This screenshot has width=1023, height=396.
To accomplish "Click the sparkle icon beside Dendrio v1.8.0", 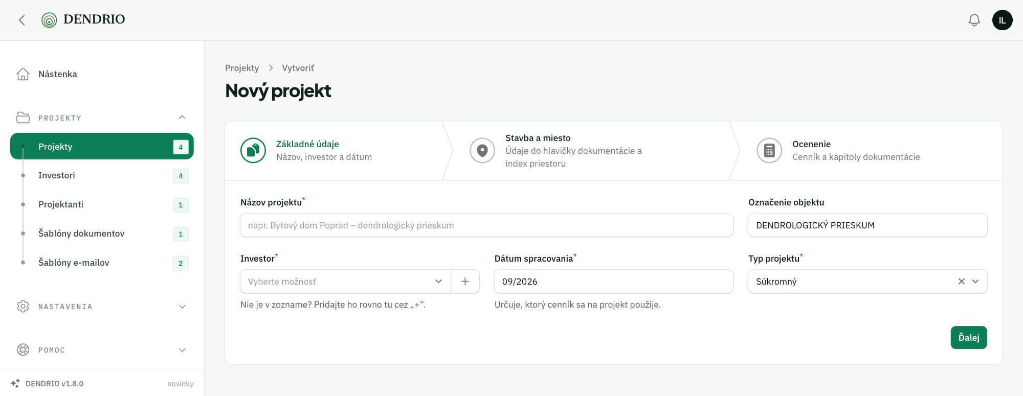I will tap(15, 383).
